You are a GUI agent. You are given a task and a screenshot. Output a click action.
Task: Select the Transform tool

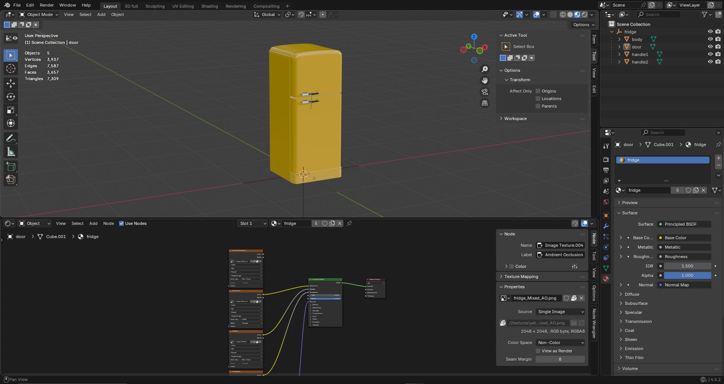click(11, 123)
